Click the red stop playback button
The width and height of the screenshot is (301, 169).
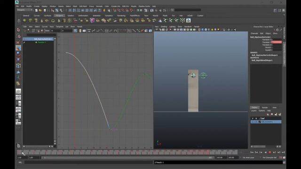click(x=270, y=152)
